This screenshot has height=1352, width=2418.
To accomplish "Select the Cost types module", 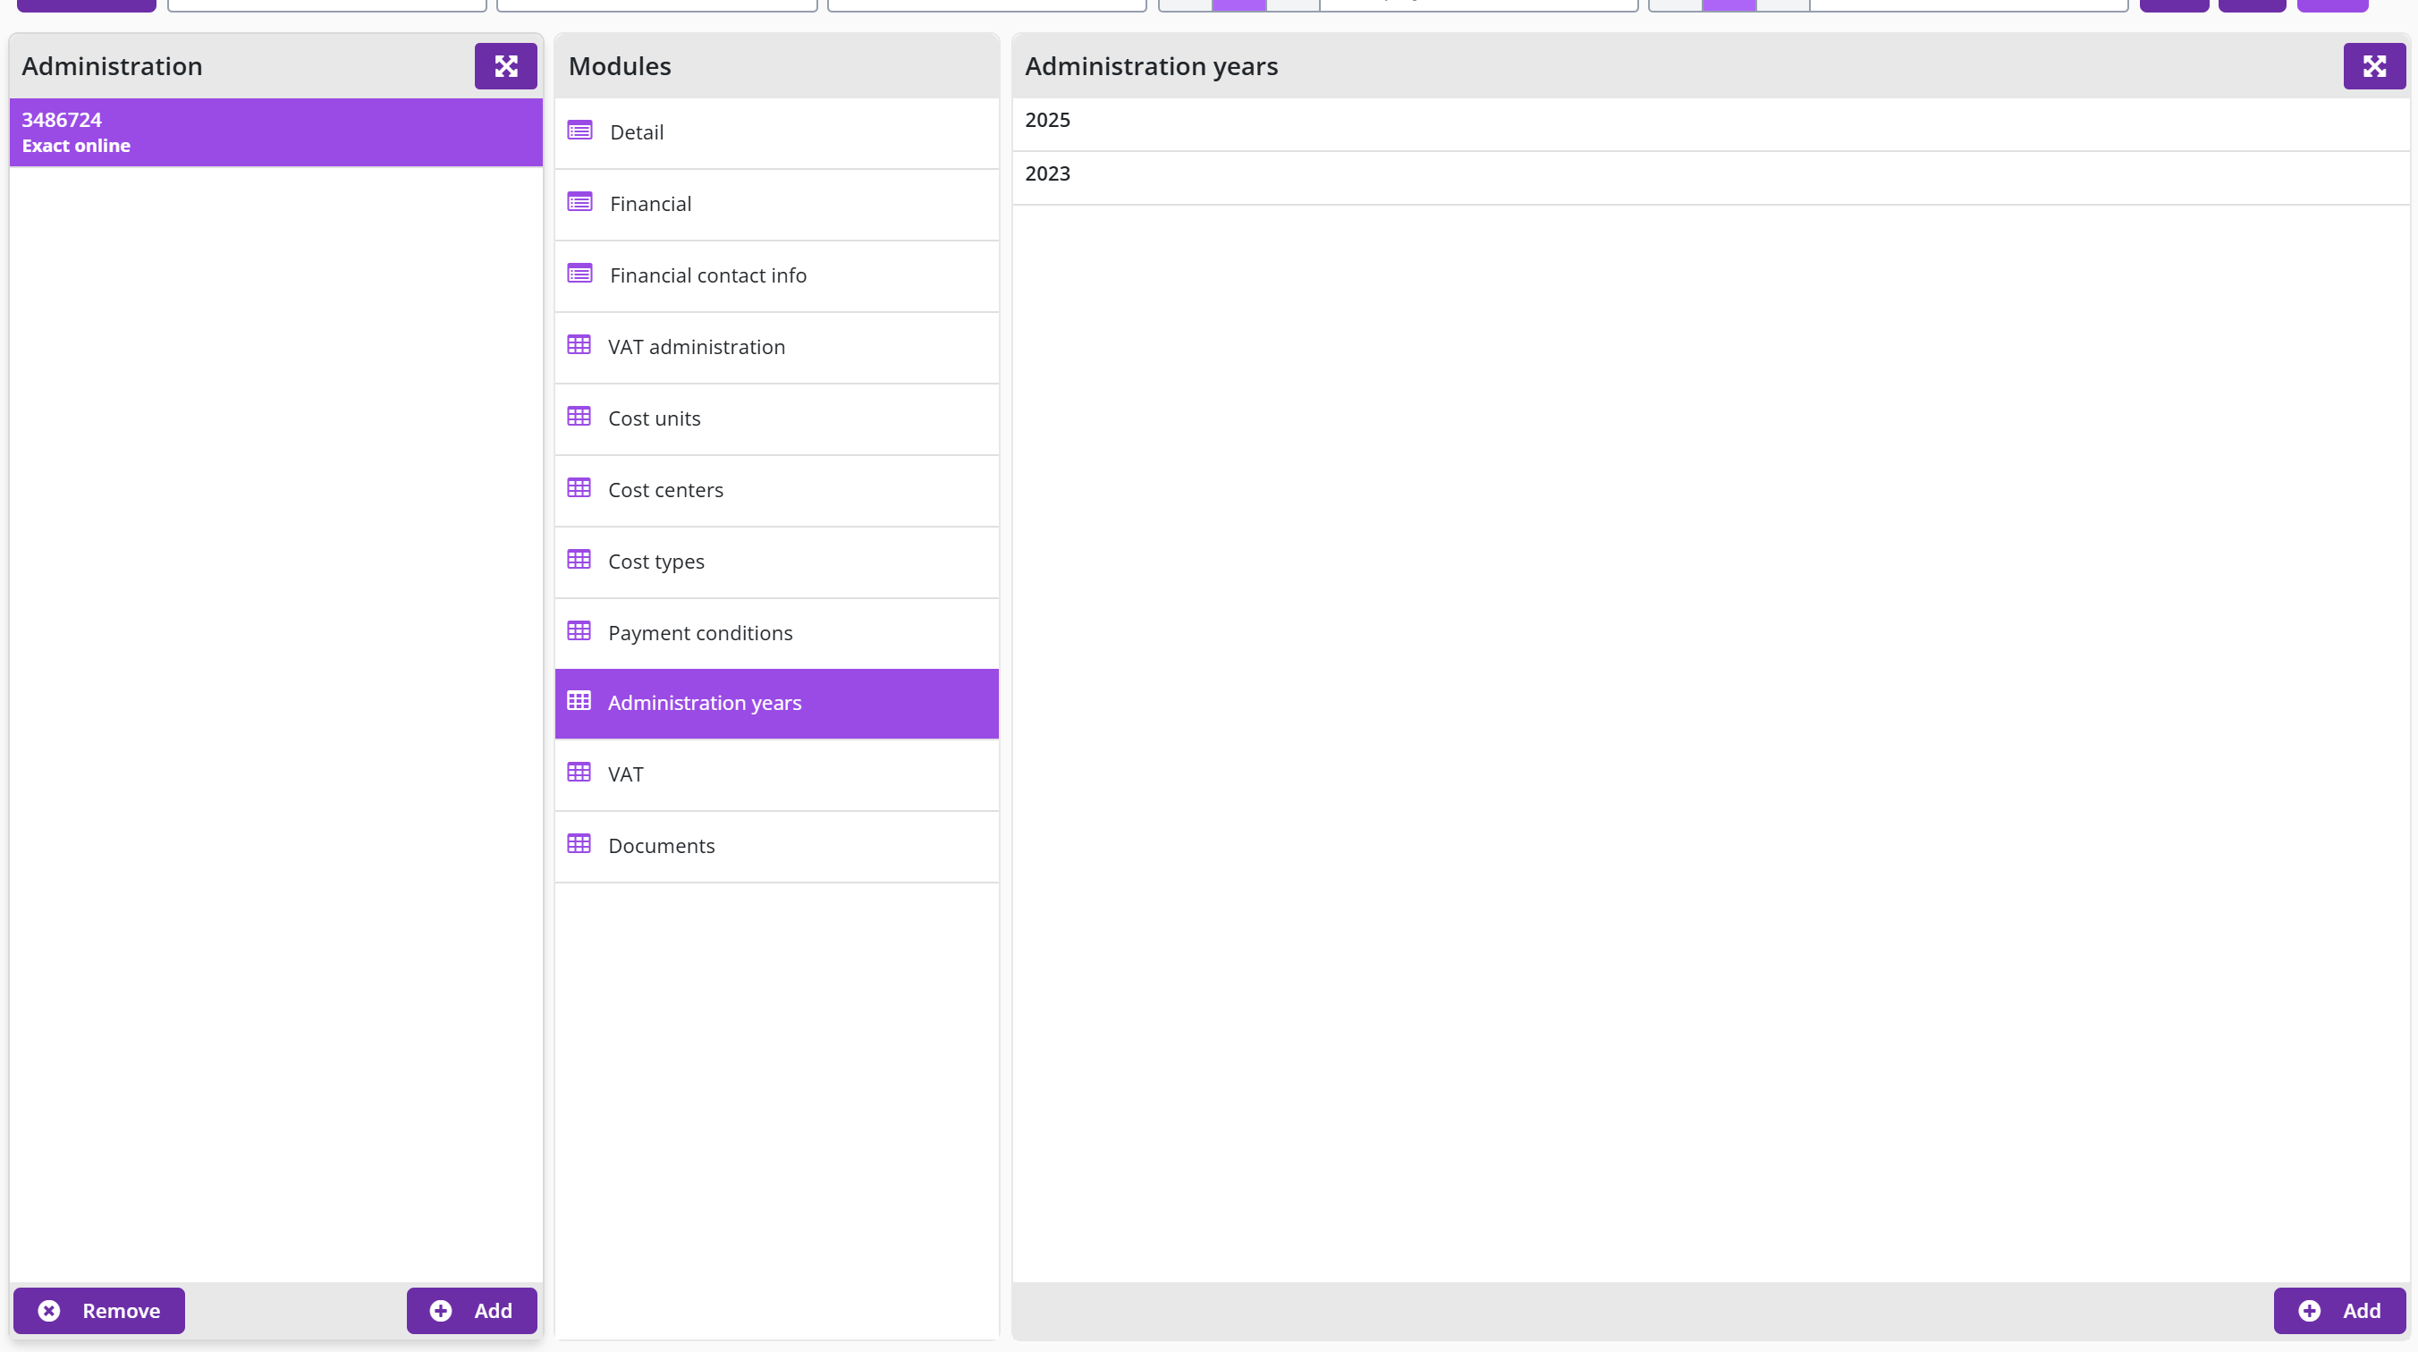I will tap(776, 562).
